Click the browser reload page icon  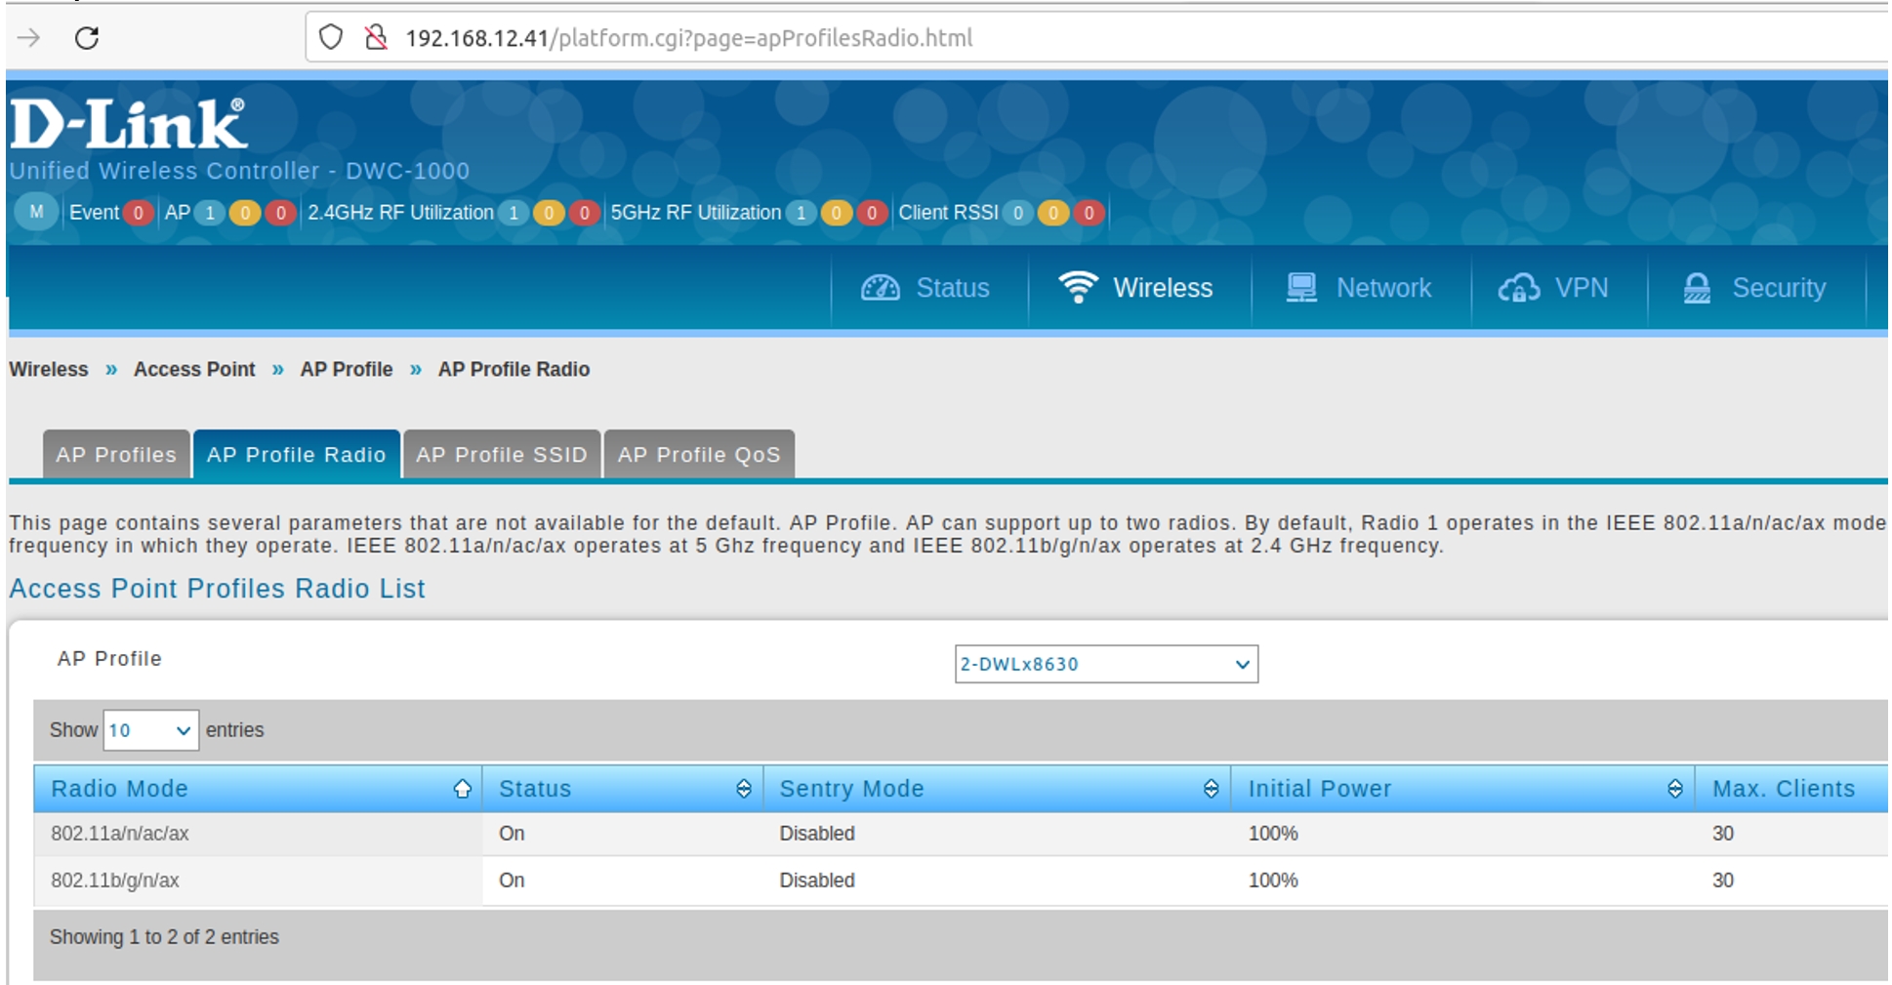click(87, 38)
